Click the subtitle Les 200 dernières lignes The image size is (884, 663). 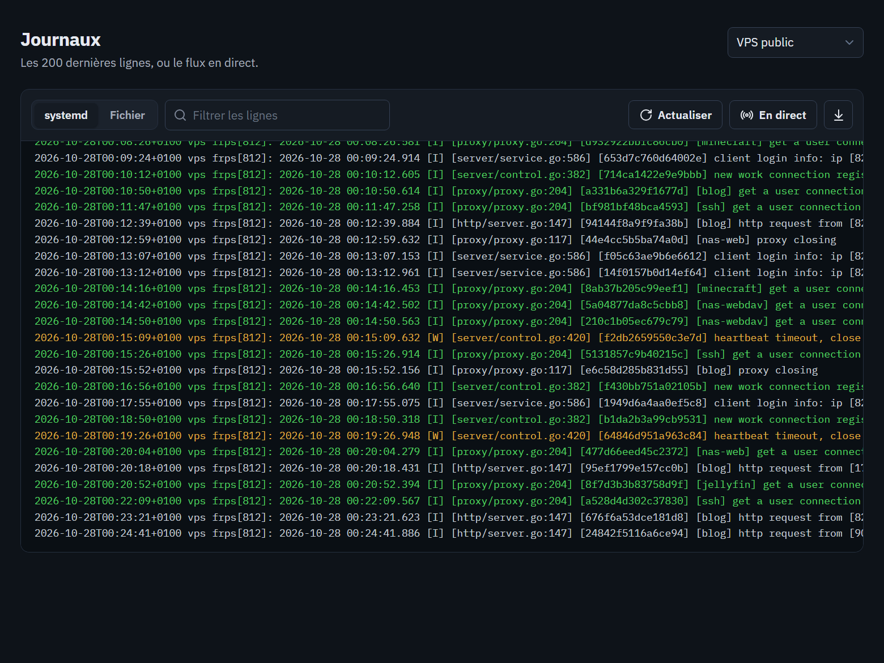(x=139, y=63)
